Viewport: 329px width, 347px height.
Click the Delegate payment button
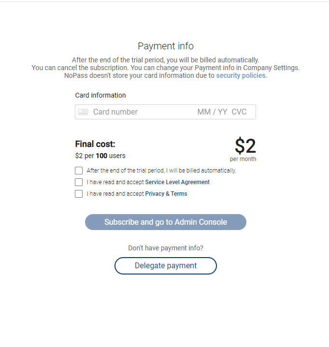pos(166,266)
